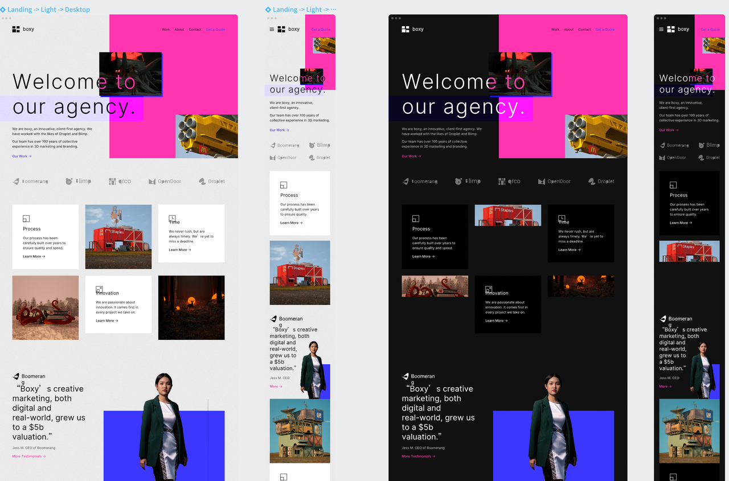
Task: Click Get a Quote in dark desktop header
Action: [x=605, y=30]
